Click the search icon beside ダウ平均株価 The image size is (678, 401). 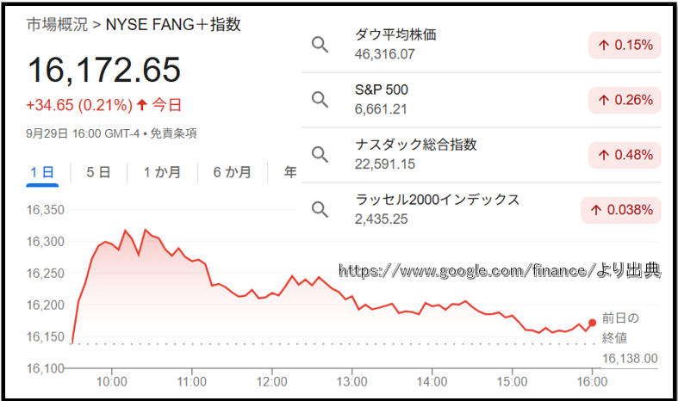(320, 45)
